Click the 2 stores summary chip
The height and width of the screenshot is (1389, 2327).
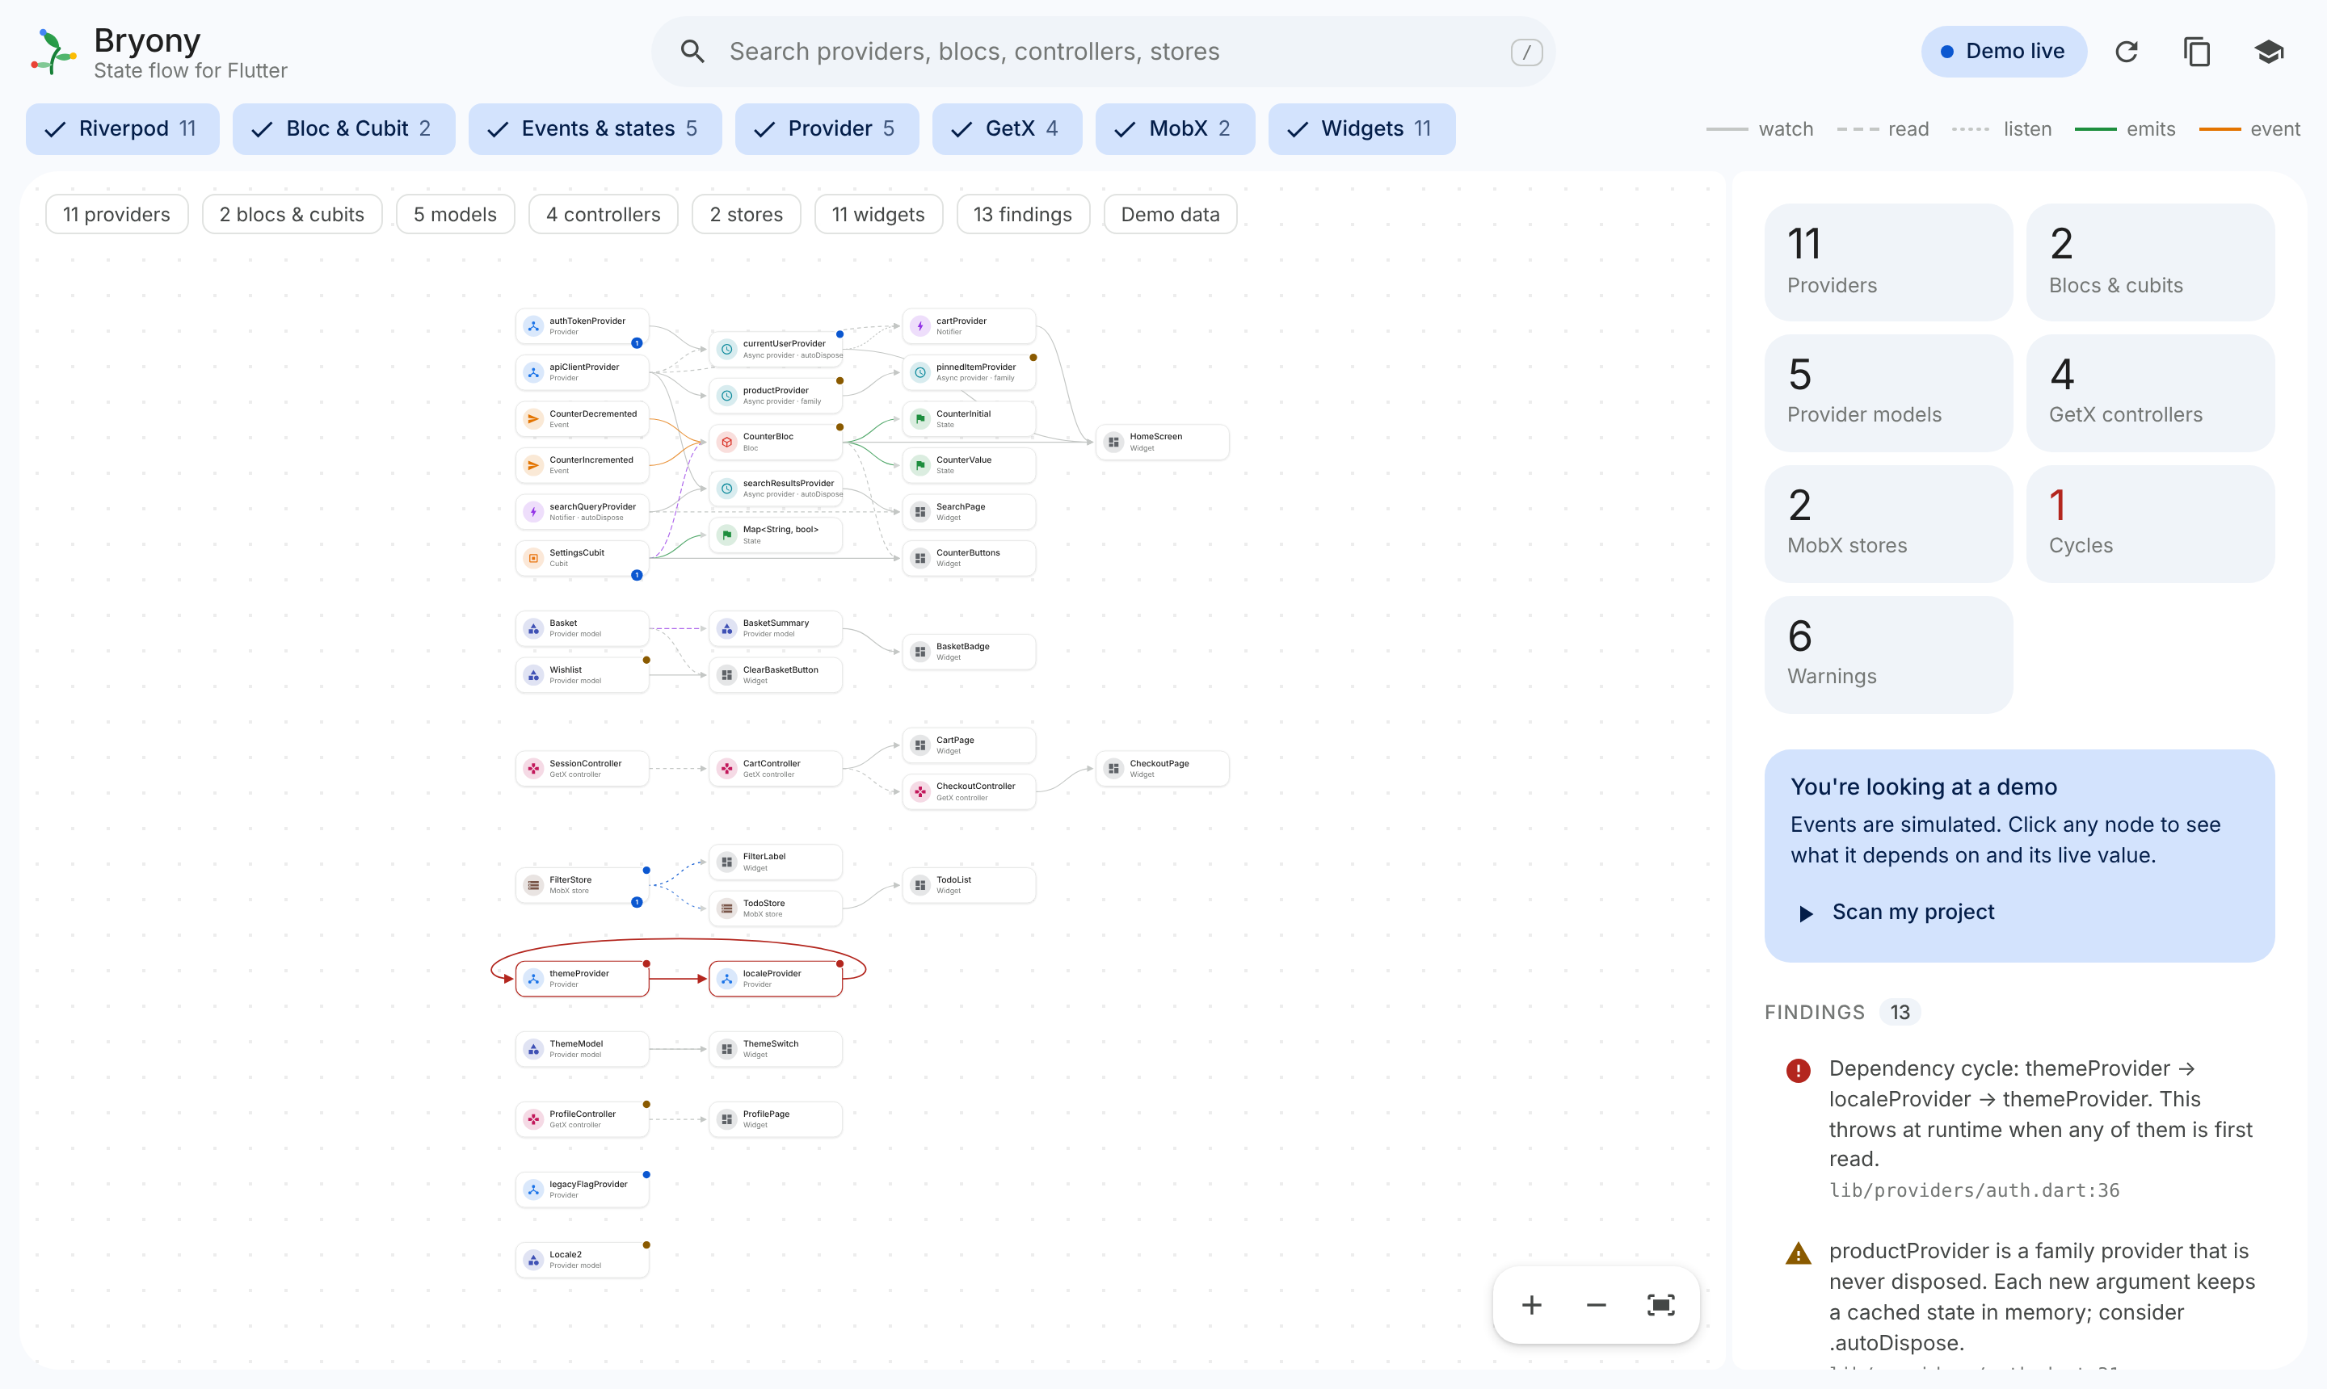747,214
